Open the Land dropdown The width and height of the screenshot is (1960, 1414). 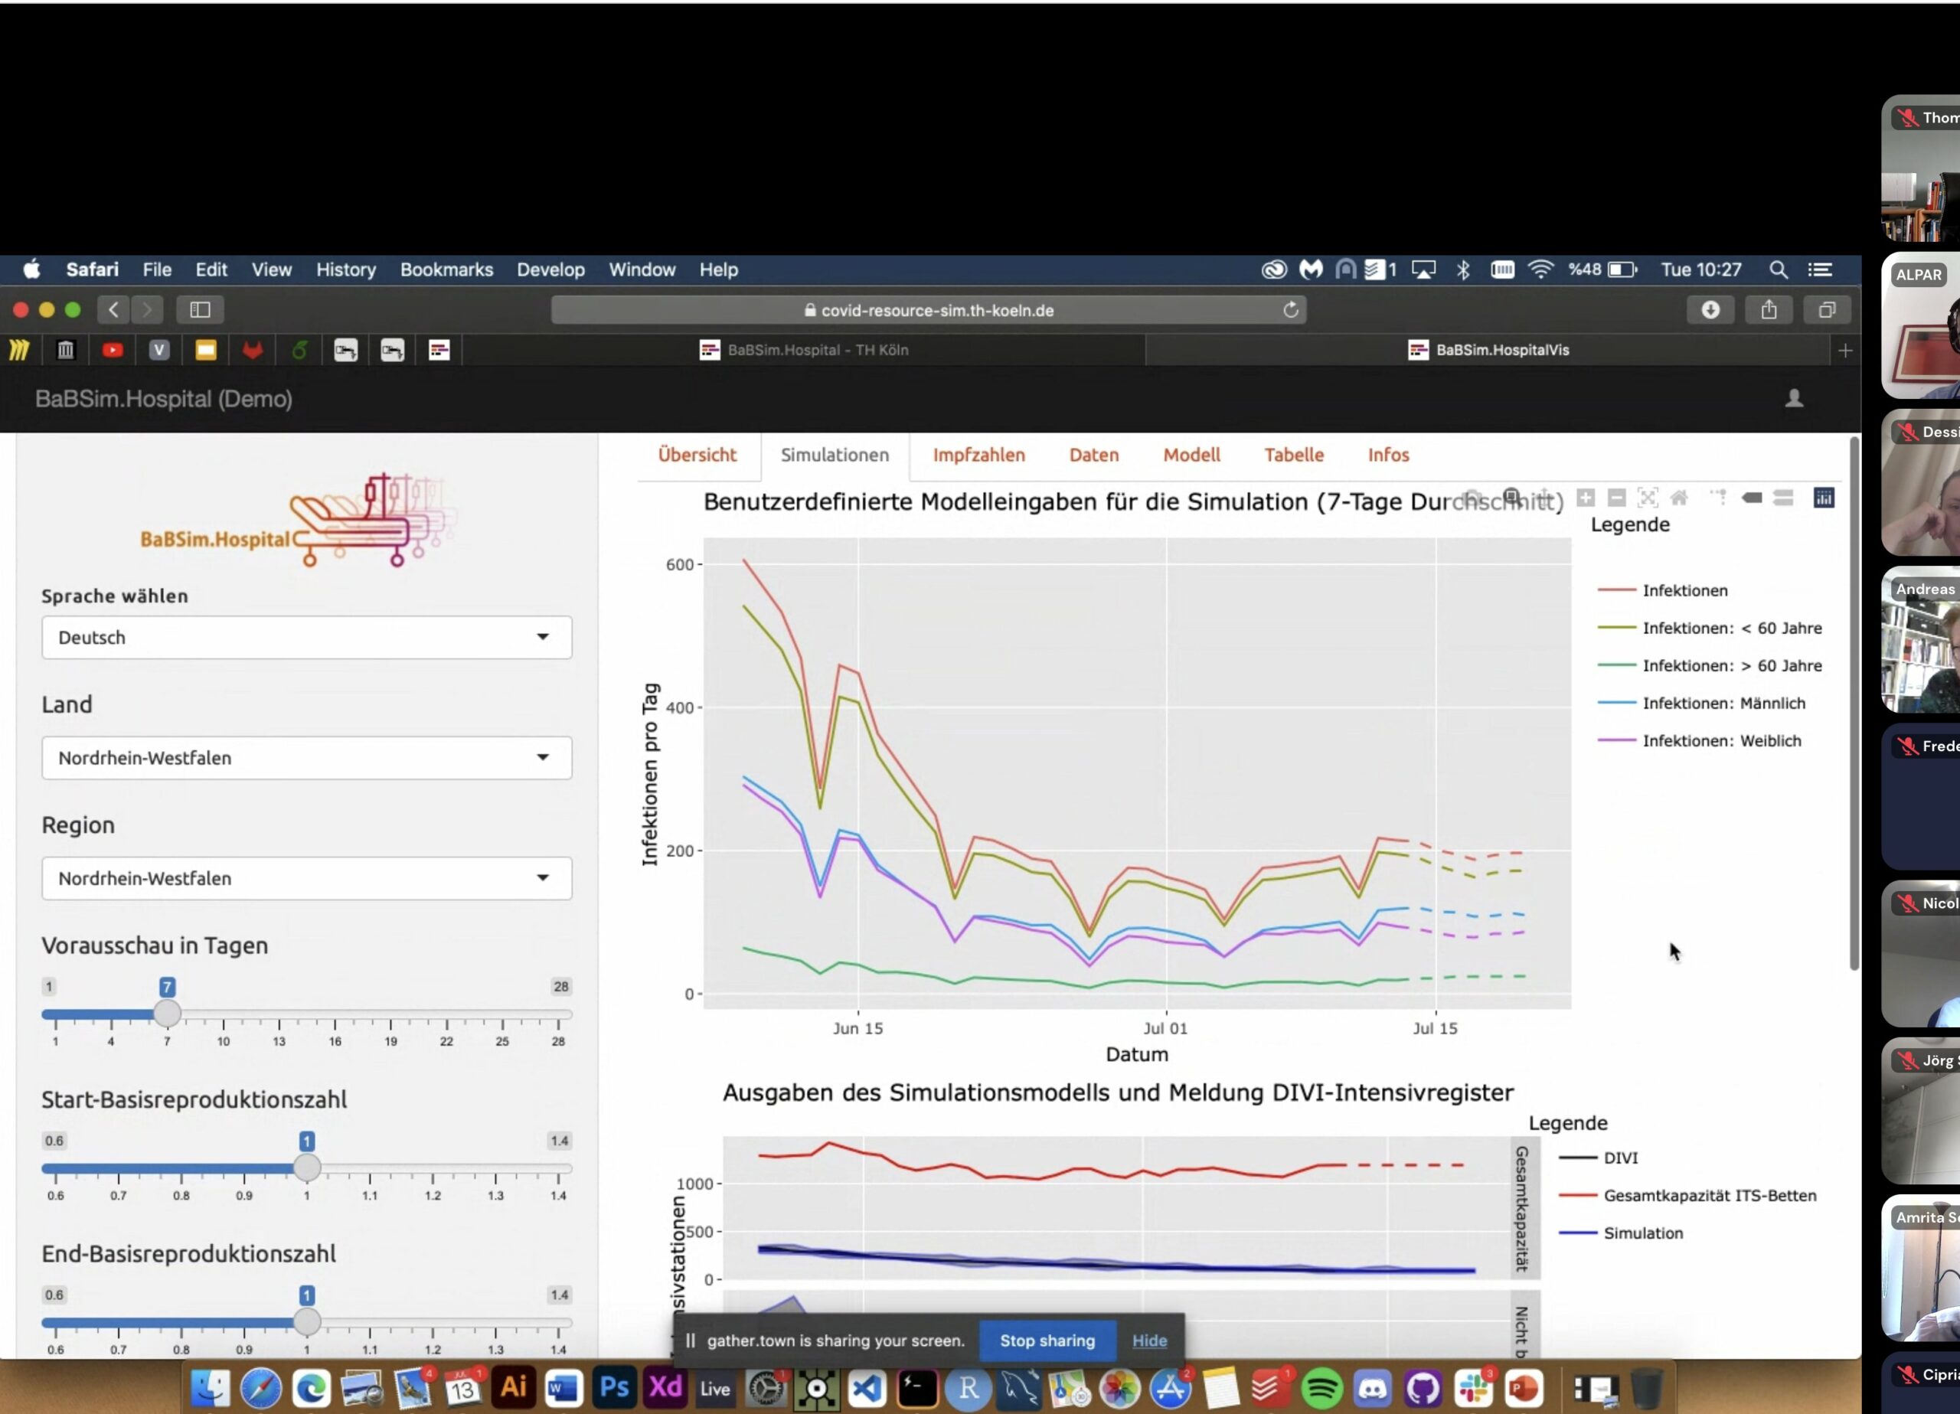307,758
